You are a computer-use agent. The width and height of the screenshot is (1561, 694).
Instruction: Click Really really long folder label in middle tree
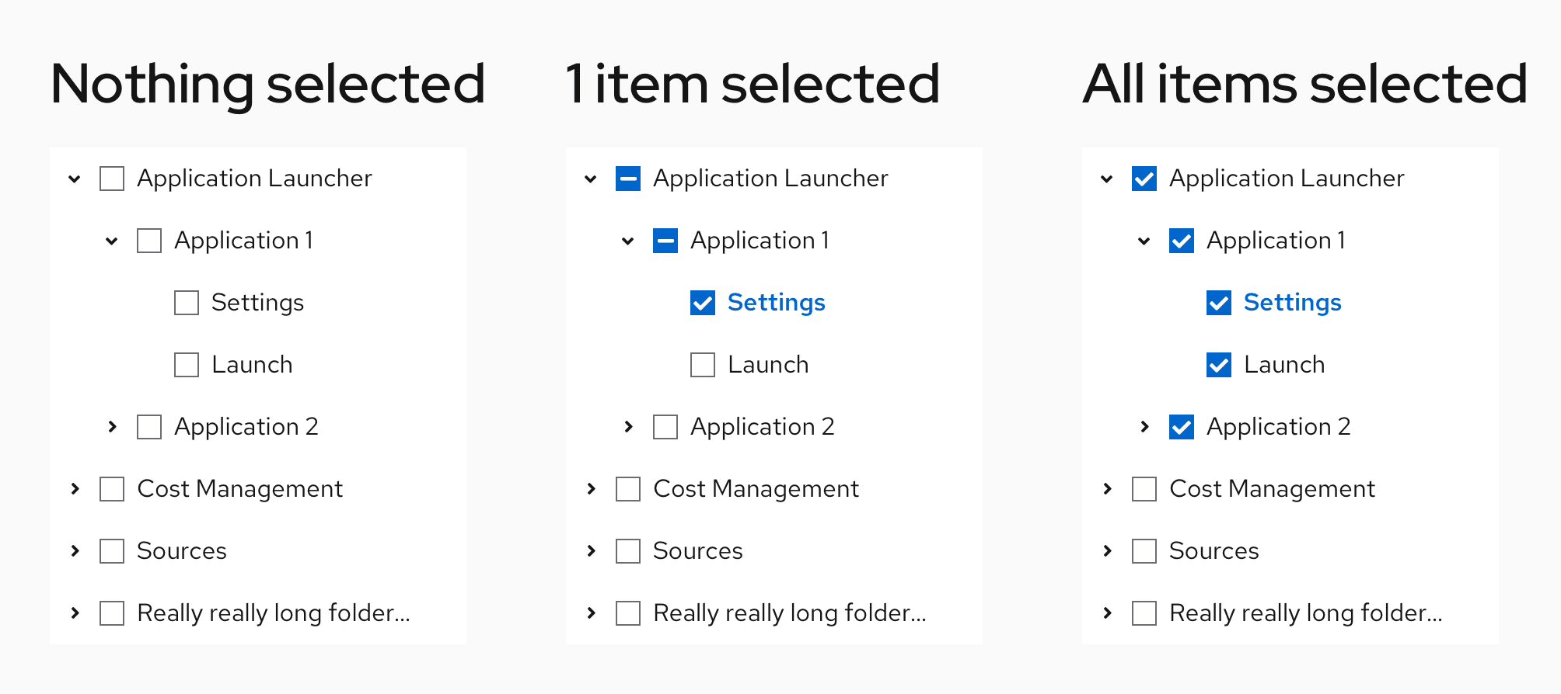(x=789, y=613)
